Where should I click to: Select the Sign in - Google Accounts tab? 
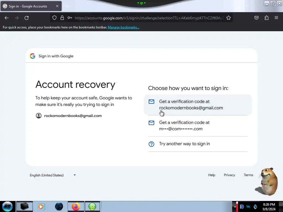pyautogui.click(x=31, y=6)
